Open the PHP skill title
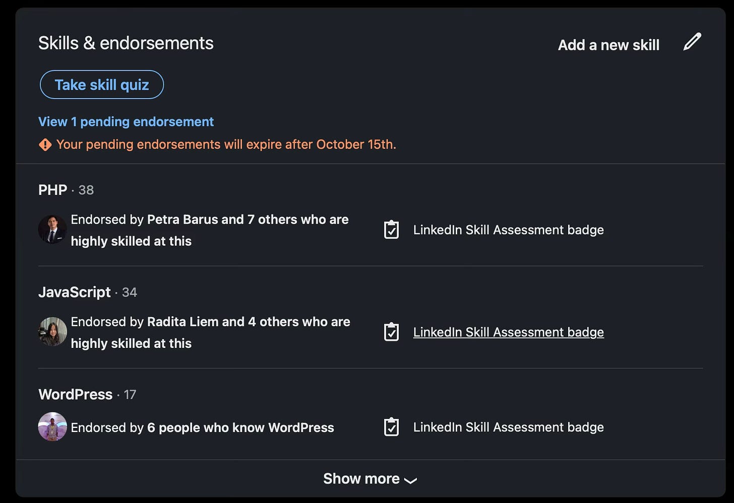This screenshot has height=503, width=734. (52, 190)
